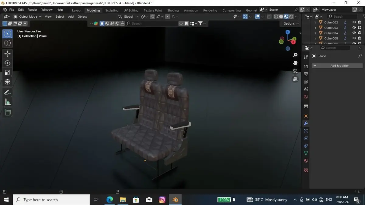This screenshot has width=365, height=205.
Task: Switch to solid viewport shading
Action: pos(281,17)
